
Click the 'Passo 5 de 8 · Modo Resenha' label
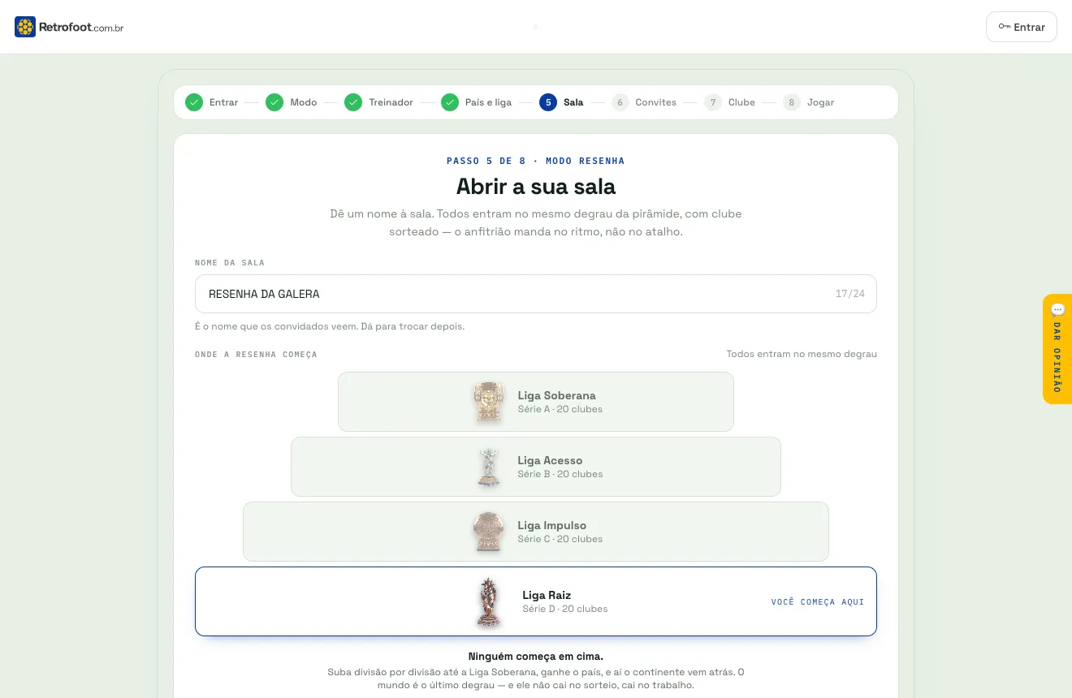[x=536, y=161]
